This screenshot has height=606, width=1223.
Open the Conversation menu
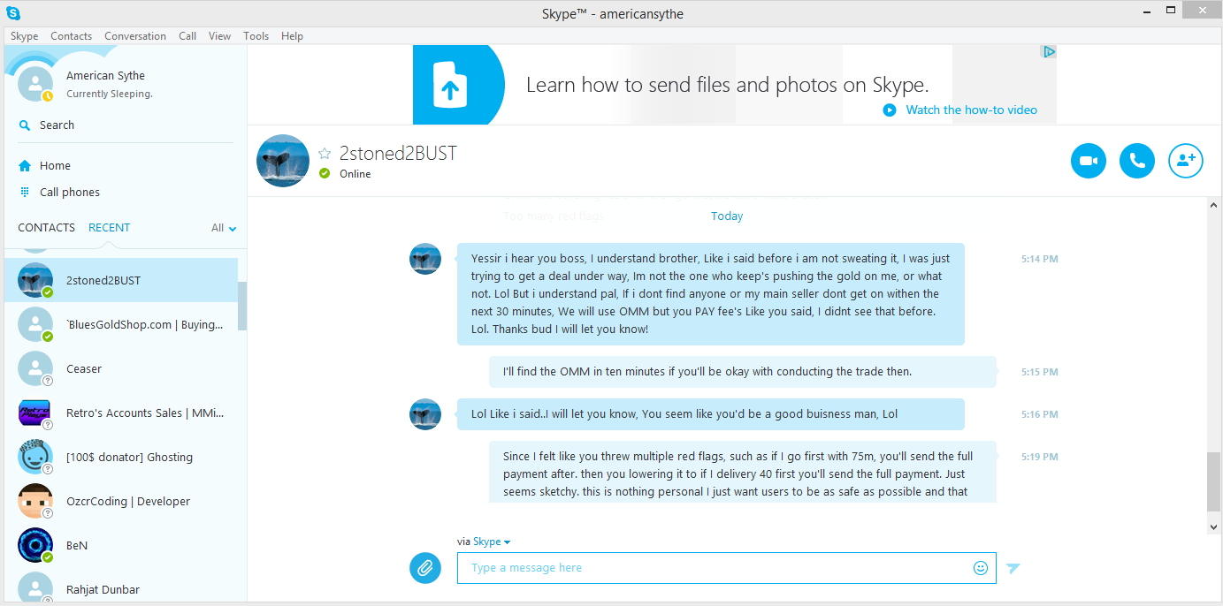tap(135, 36)
